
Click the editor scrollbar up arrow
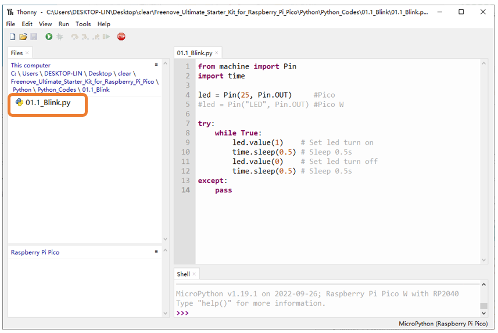[x=483, y=63]
